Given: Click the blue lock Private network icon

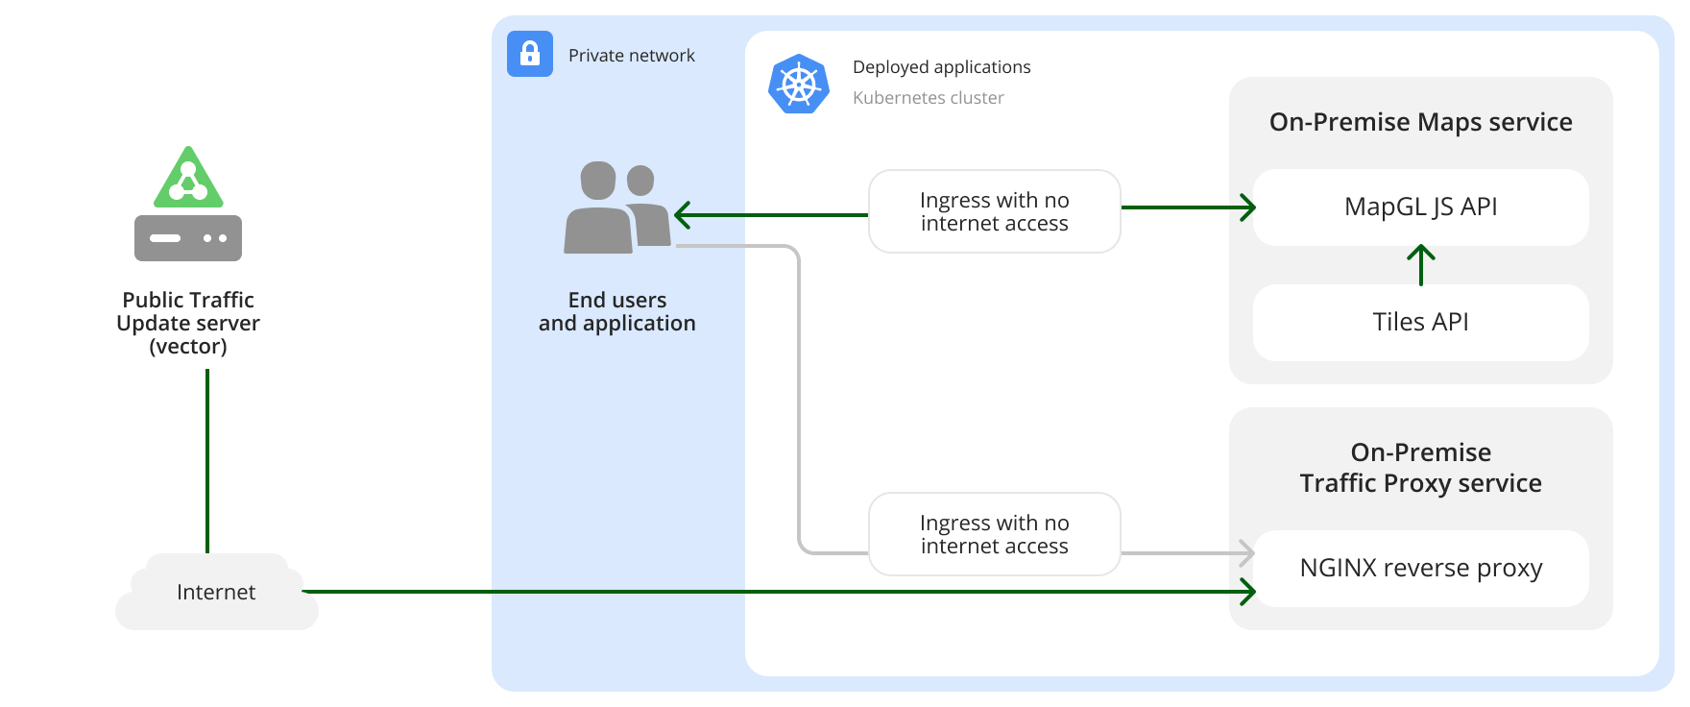Looking at the screenshot, I should point(530,54).
